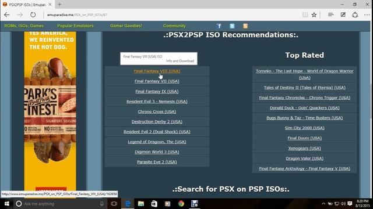The height and width of the screenshot is (209, 373).
Task: Launch Chrome from the taskbar
Action: tap(181, 204)
